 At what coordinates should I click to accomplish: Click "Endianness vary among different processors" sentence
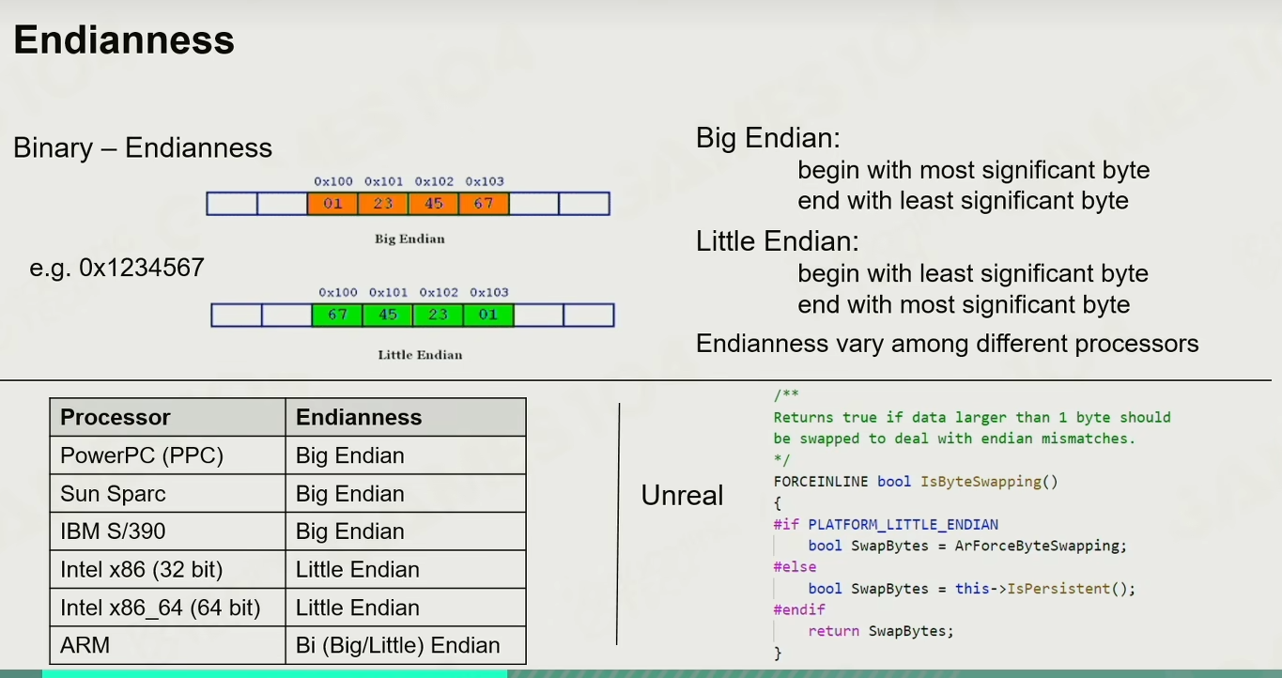(948, 344)
